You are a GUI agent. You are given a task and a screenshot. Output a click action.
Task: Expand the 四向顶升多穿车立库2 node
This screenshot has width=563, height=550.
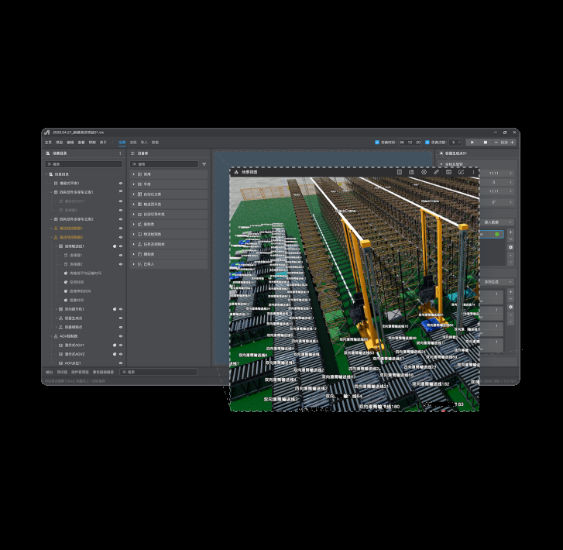[x=51, y=219]
